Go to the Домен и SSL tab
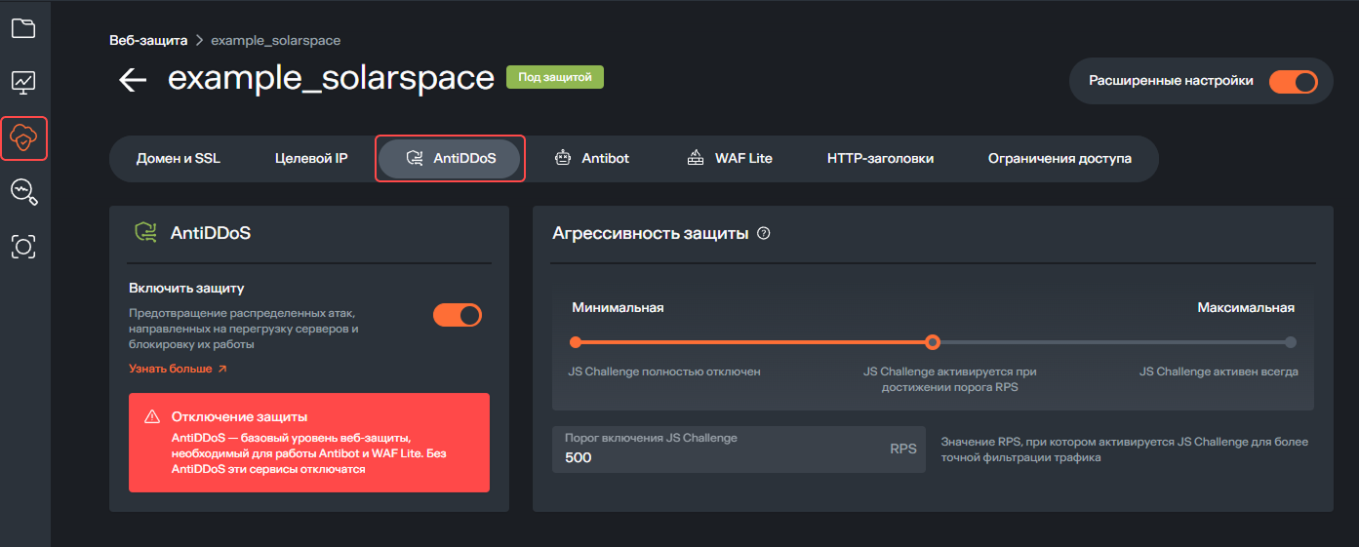Viewport: 1359px width, 547px height. coord(178,158)
